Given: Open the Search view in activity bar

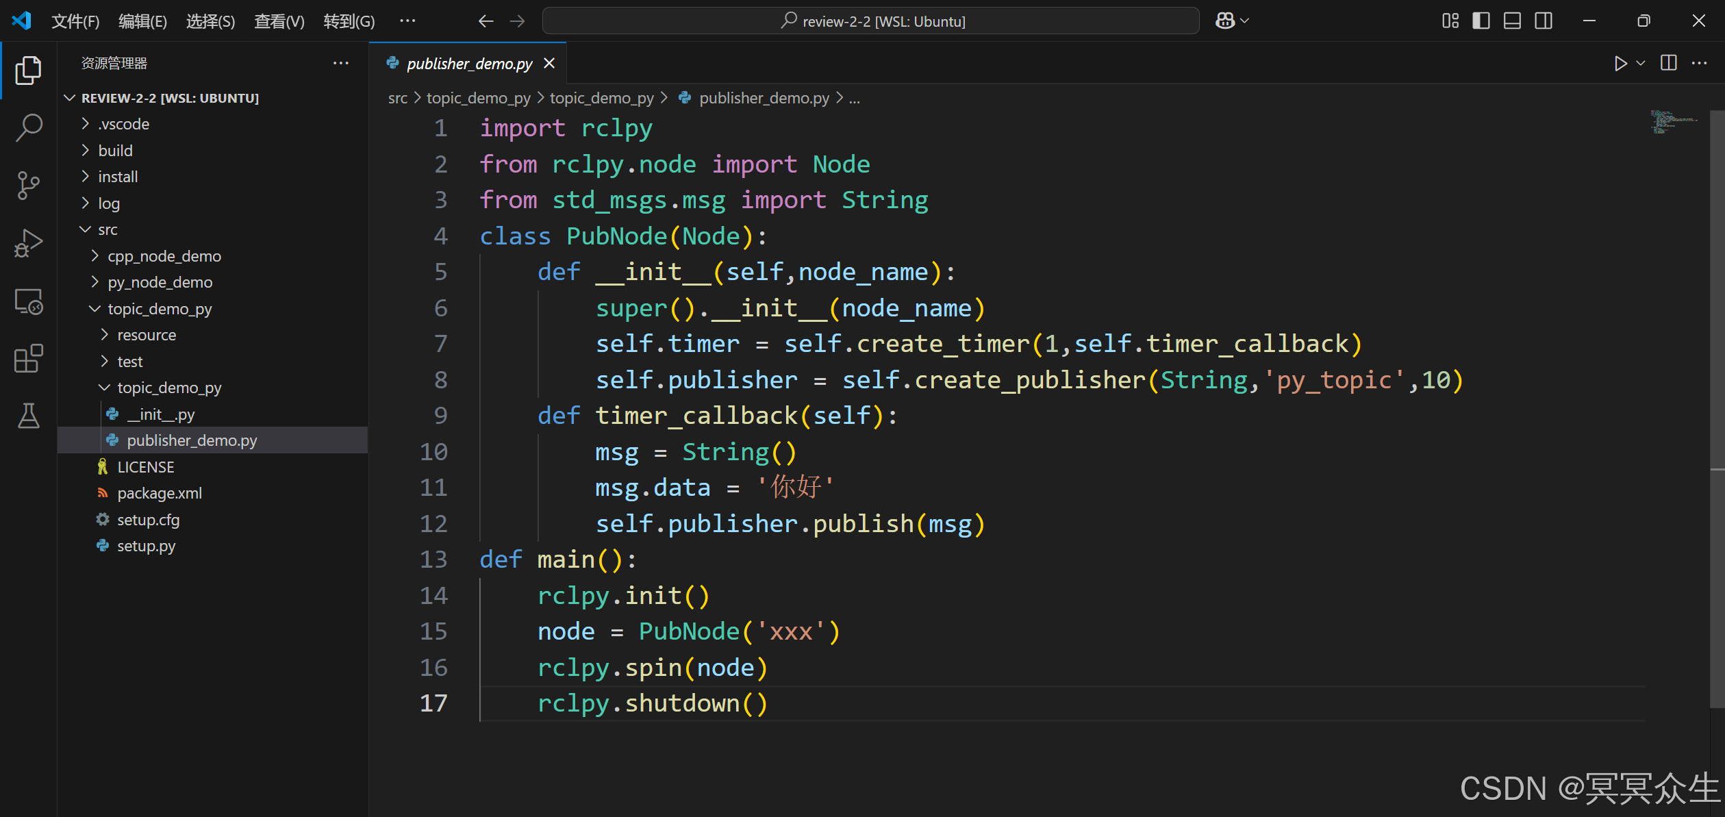Looking at the screenshot, I should (x=29, y=127).
